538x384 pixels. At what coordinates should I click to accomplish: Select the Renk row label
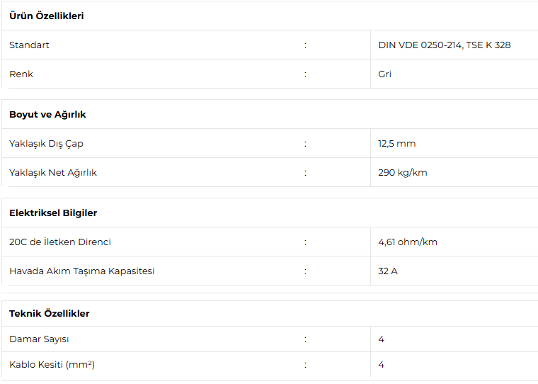click(x=21, y=74)
